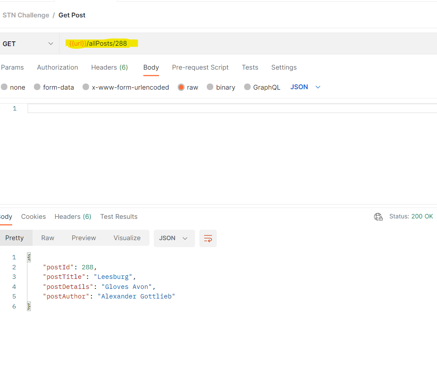The width and height of the screenshot is (437, 382).
Task: Select the request Body tab
Action: click(x=151, y=67)
